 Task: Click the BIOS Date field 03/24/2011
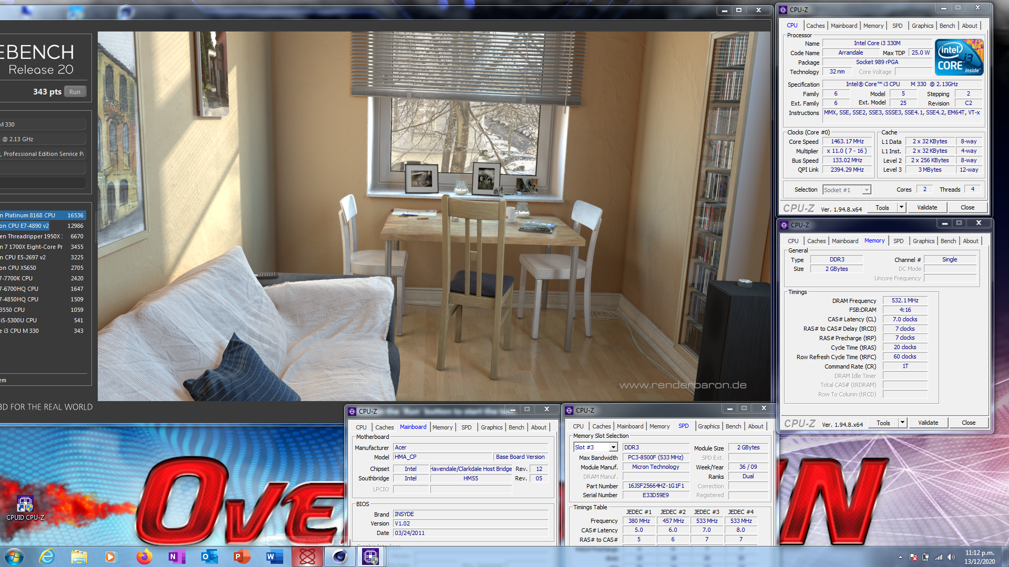tap(470, 533)
